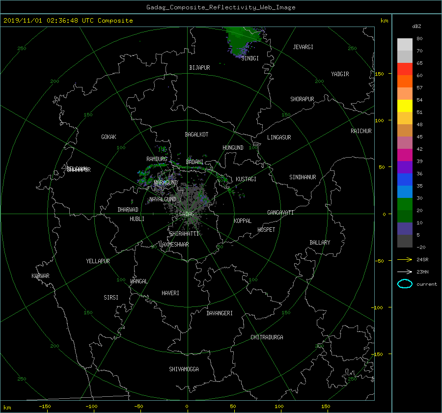Click the NARAGUND city label

[166, 183]
